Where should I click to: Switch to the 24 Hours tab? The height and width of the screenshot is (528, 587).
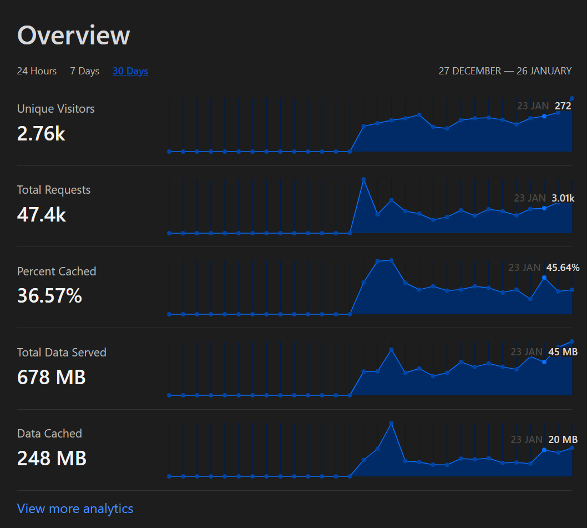36,71
